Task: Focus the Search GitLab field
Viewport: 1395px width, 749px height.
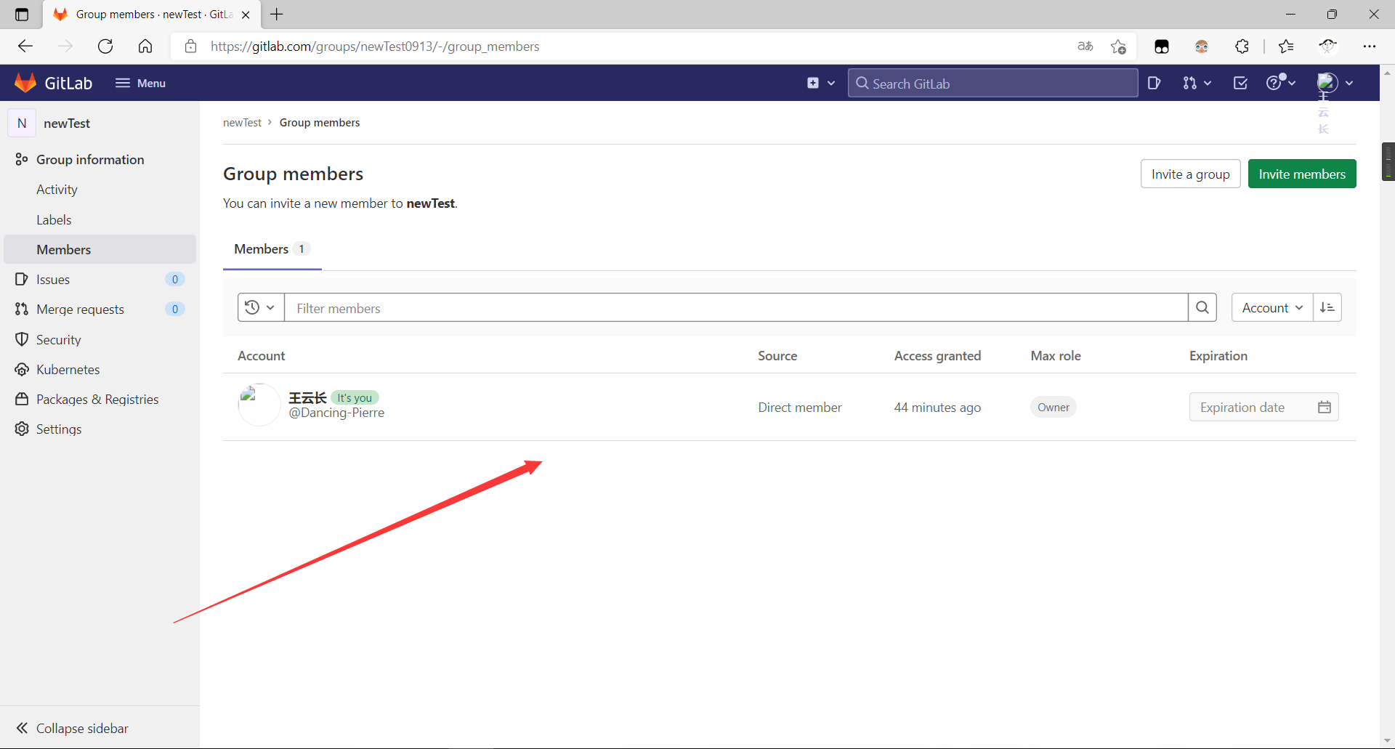Action: [x=992, y=83]
